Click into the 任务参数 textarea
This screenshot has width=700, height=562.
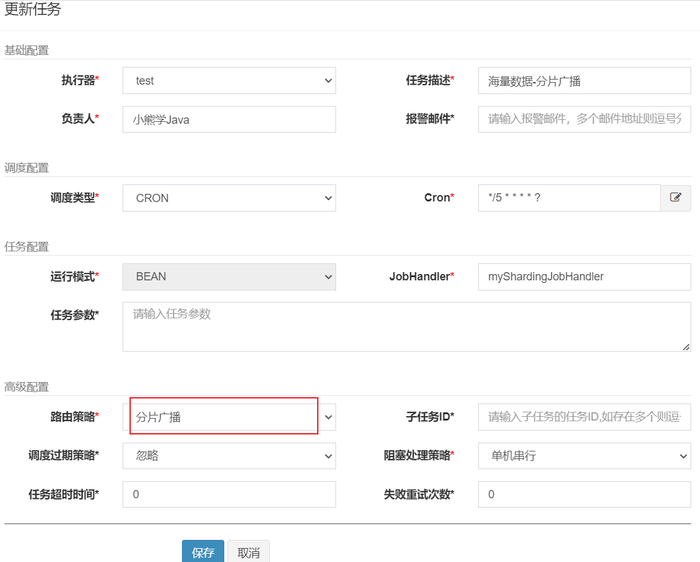pos(407,326)
